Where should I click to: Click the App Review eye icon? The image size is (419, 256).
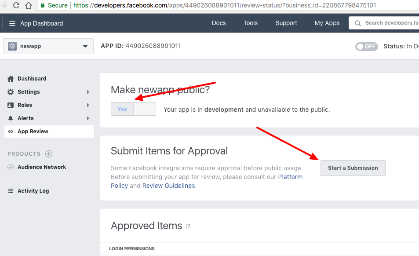tap(11, 132)
